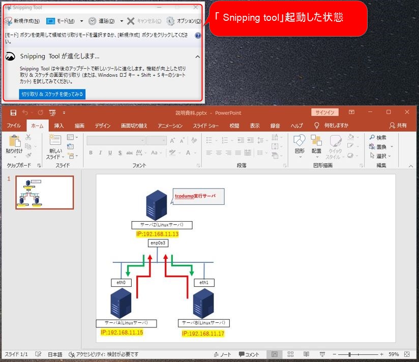
Task: Open the Comments (コメント) pane
Action: (249, 354)
